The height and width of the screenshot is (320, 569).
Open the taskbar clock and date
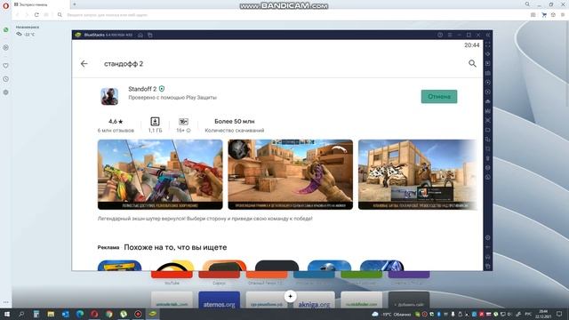tap(543, 314)
